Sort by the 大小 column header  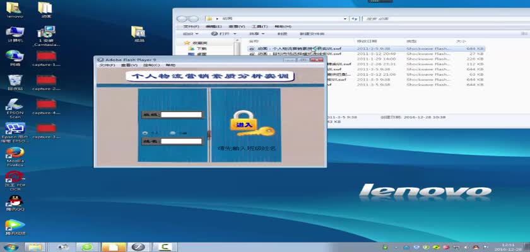pyautogui.click(x=461, y=41)
